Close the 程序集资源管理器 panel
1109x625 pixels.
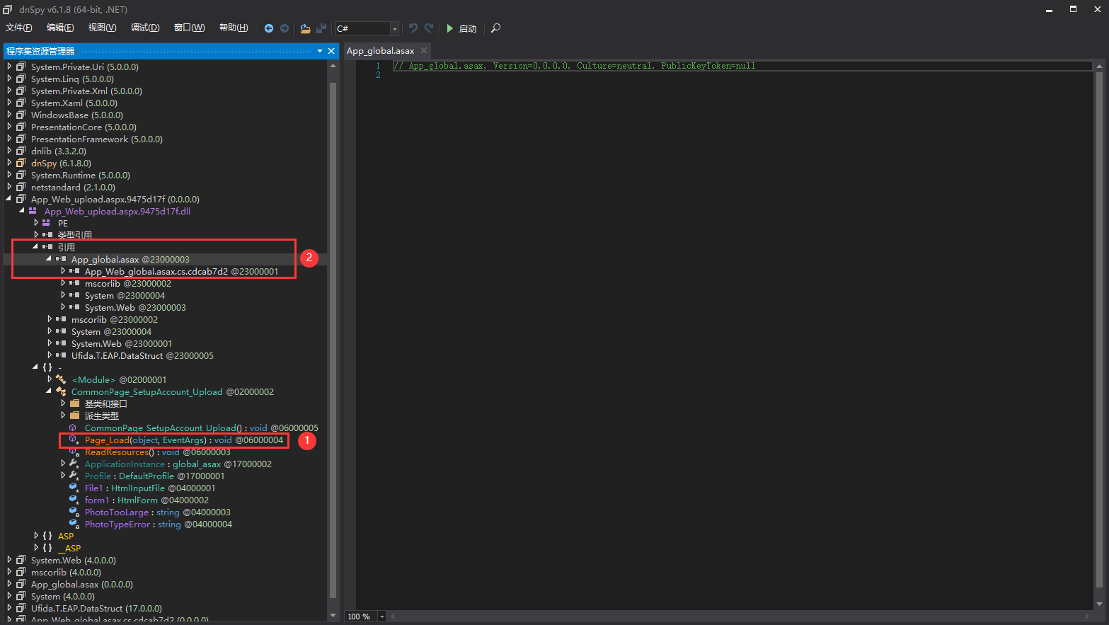pyautogui.click(x=331, y=51)
